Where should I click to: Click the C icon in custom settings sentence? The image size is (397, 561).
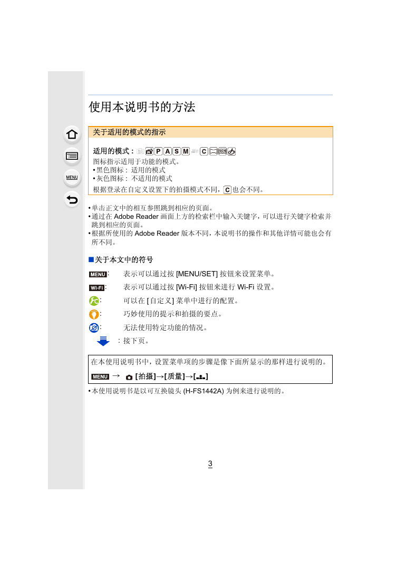pos(227,190)
